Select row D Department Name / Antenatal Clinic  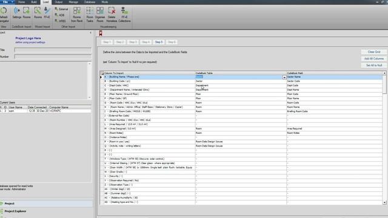(x=241, y=90)
